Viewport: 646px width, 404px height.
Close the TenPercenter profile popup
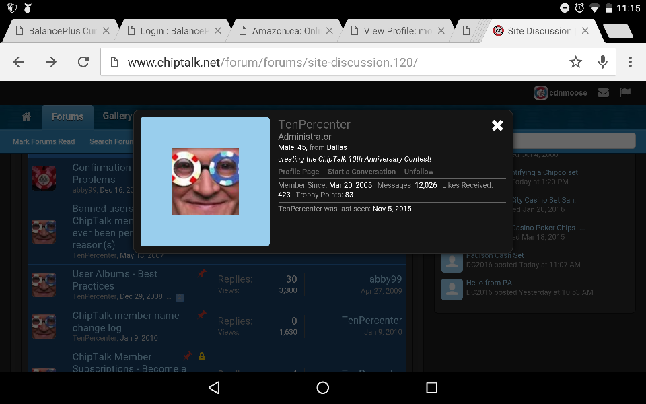pyautogui.click(x=497, y=125)
